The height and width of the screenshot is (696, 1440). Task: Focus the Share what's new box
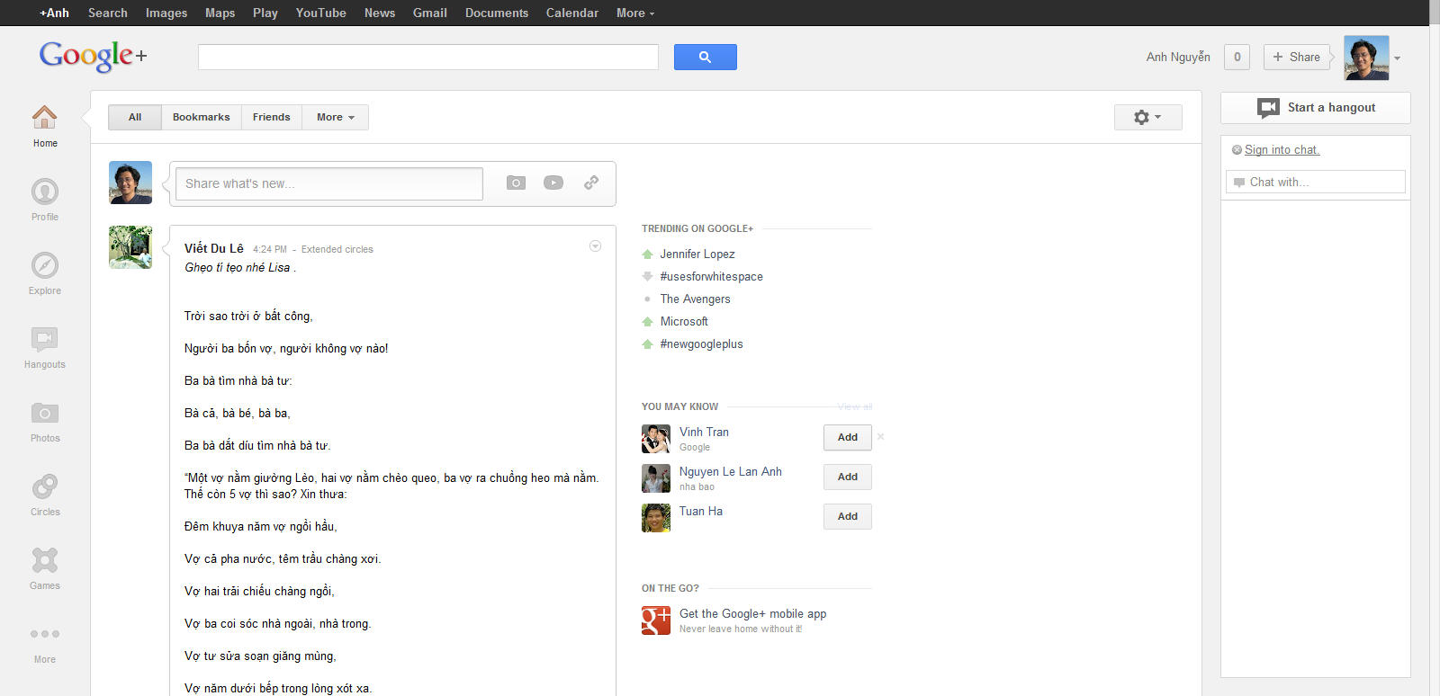[329, 183]
